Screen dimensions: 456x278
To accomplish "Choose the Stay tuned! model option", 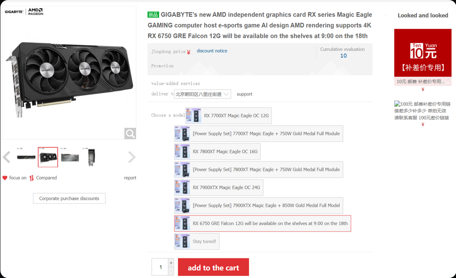I will point(197,241).
